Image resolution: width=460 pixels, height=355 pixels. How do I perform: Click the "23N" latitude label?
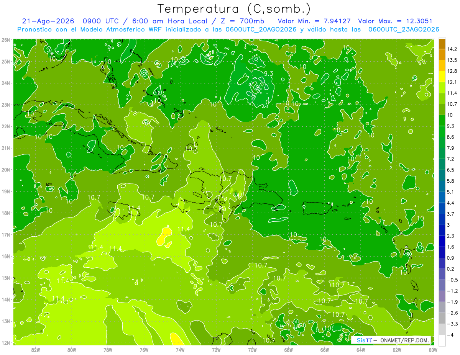pos(6,105)
